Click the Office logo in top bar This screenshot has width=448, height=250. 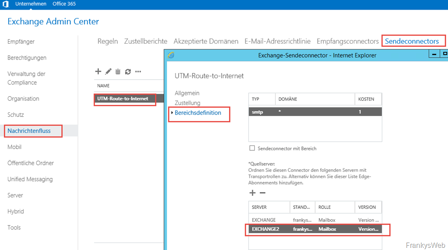[x=6, y=4]
